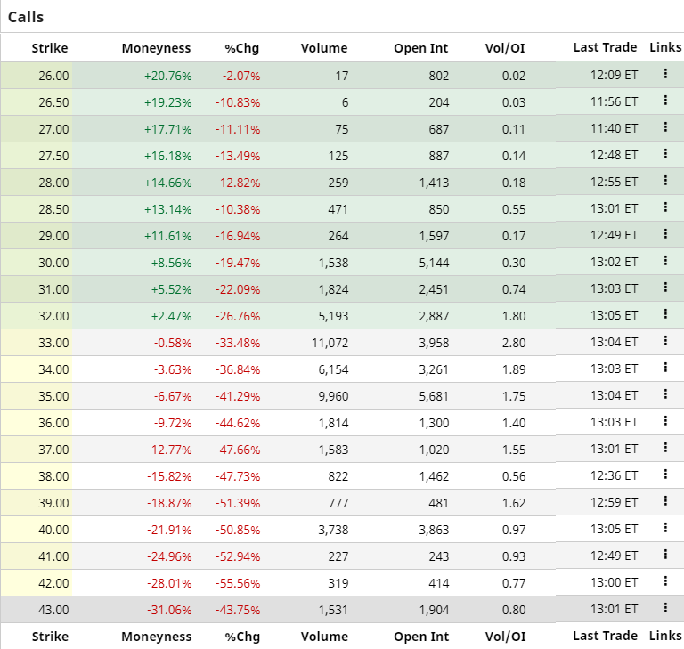Open links menu for the 43.00 strike row
Viewport: 684px width, 649px height.
(665, 607)
